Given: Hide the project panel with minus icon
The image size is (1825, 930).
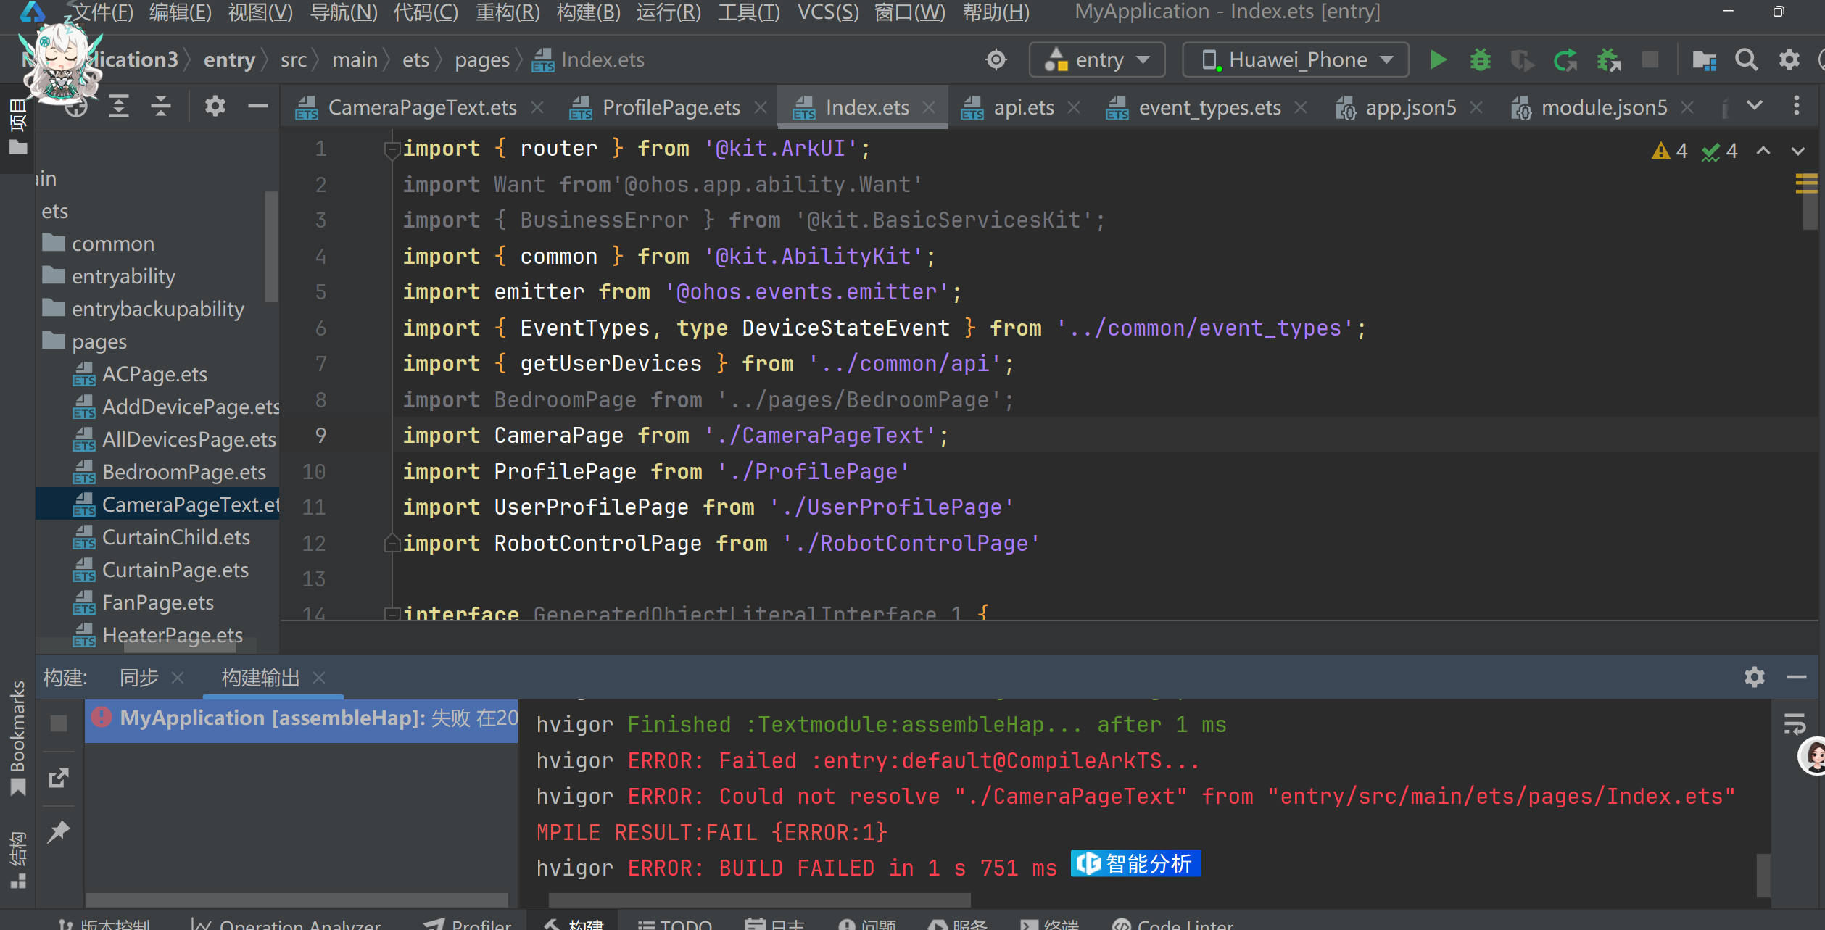Looking at the screenshot, I should click(x=257, y=107).
